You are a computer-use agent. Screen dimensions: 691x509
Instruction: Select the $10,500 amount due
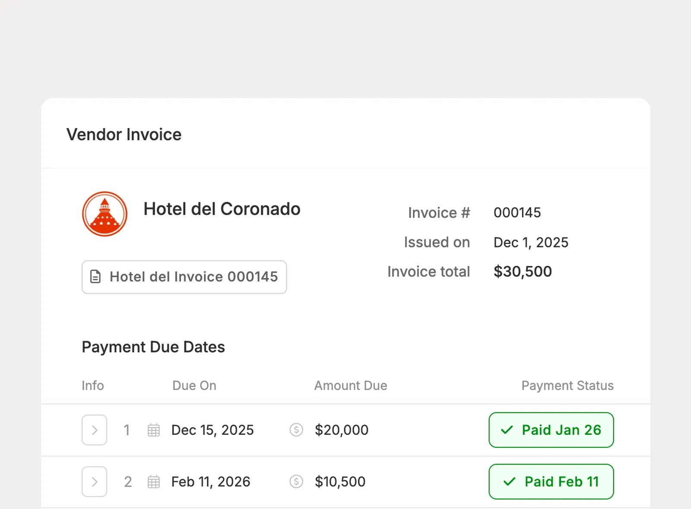tap(340, 482)
